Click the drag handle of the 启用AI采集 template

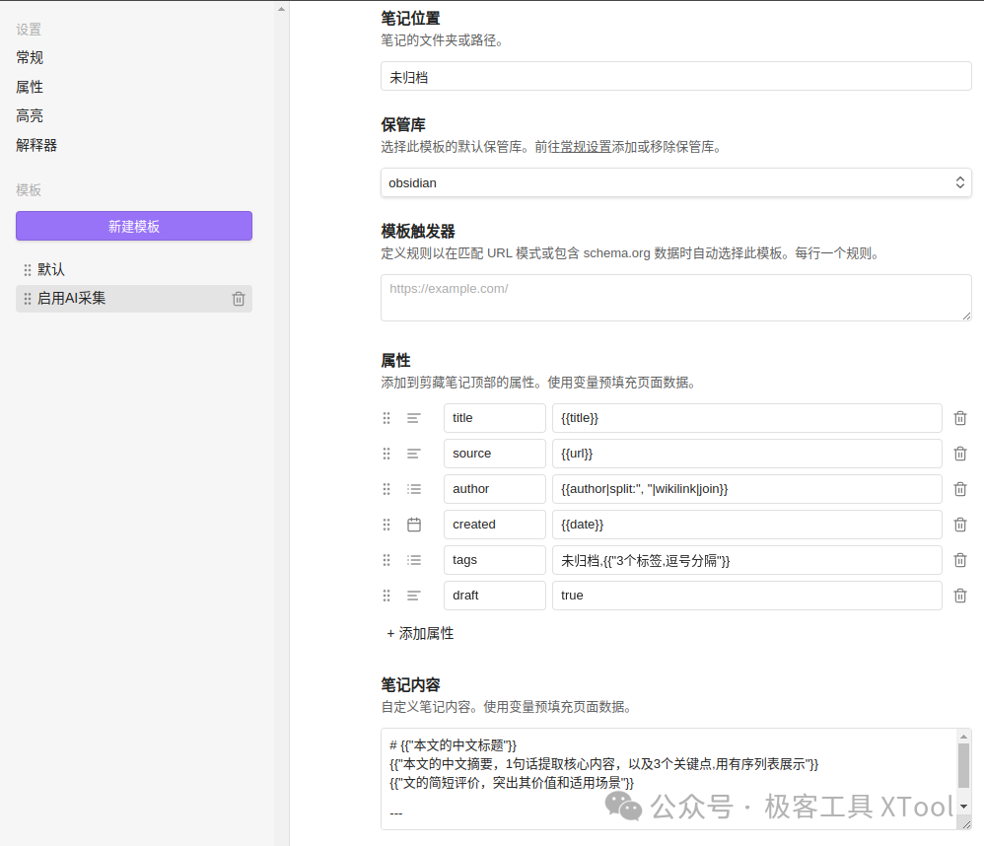coord(27,299)
